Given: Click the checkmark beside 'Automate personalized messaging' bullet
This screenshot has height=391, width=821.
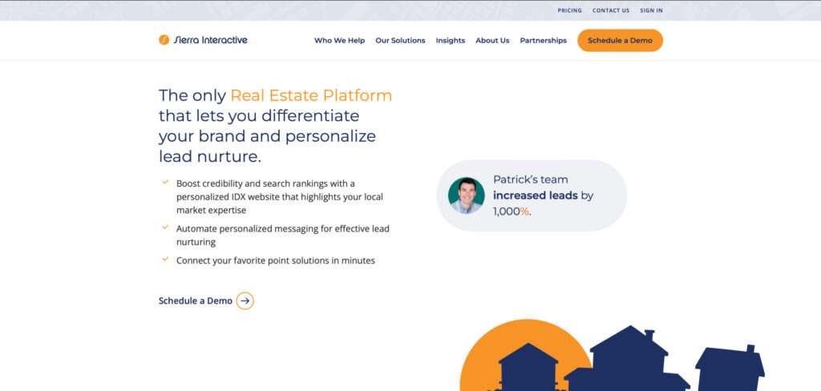Looking at the screenshot, I should click(x=165, y=228).
